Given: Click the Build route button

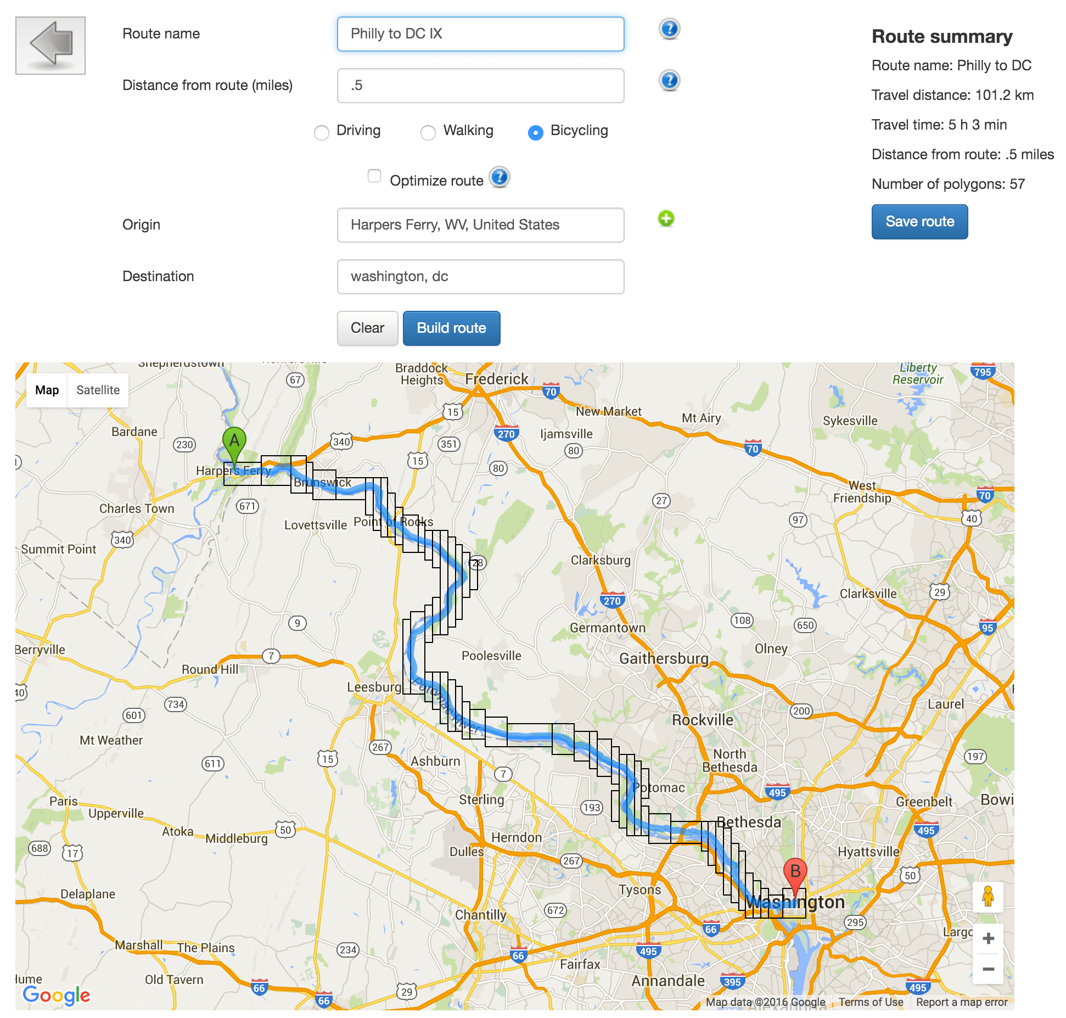Looking at the screenshot, I should point(451,328).
